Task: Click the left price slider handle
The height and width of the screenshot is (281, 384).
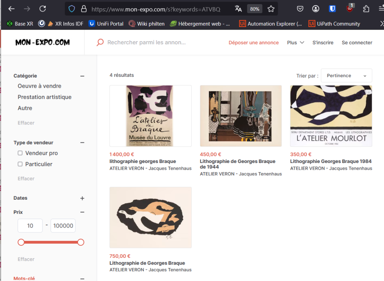Action: [21, 242]
